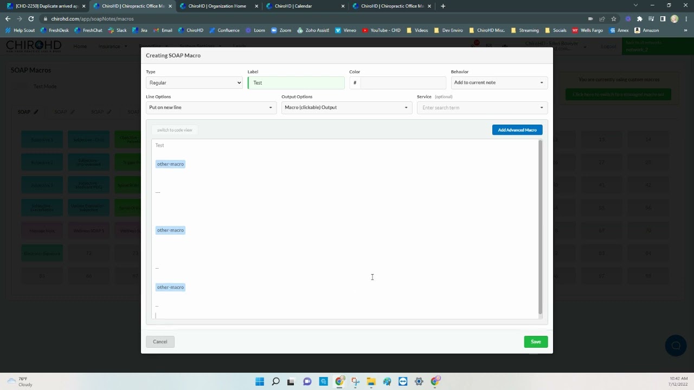Open the Dev Enviro bookmark folder
The image size is (694, 390).
(448, 30)
